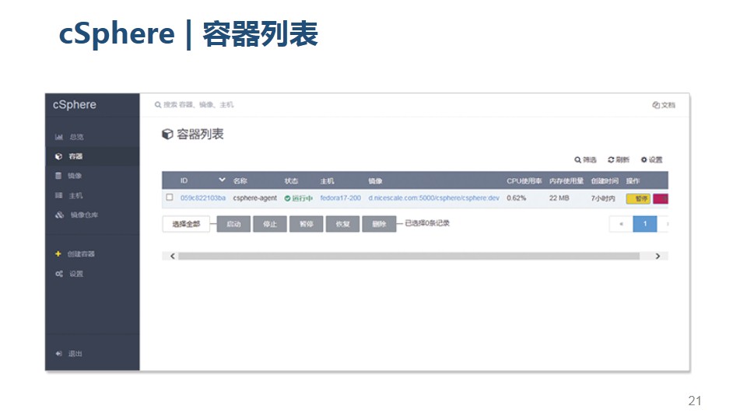The width and height of the screenshot is (747, 420).
Task: Click the cSphere logo in sidebar
Action: point(75,105)
